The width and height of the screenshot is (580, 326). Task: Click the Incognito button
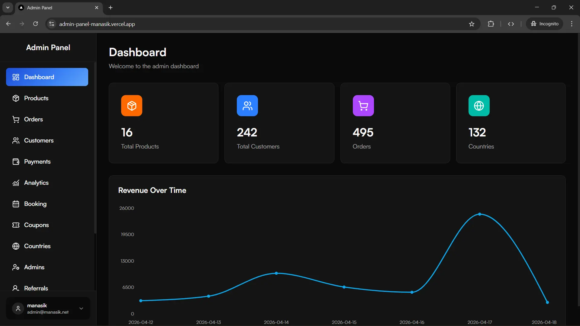(545, 24)
